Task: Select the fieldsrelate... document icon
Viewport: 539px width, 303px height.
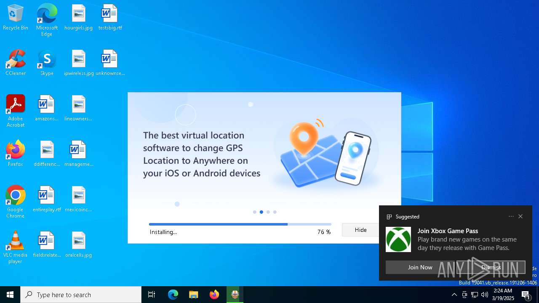Action: (x=47, y=245)
